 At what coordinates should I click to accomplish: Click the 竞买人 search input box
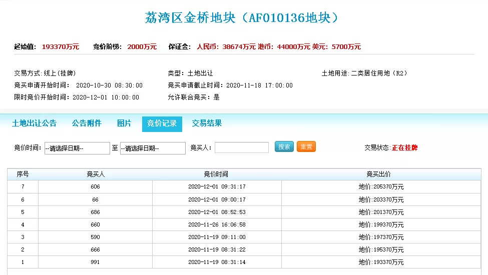coord(242,147)
